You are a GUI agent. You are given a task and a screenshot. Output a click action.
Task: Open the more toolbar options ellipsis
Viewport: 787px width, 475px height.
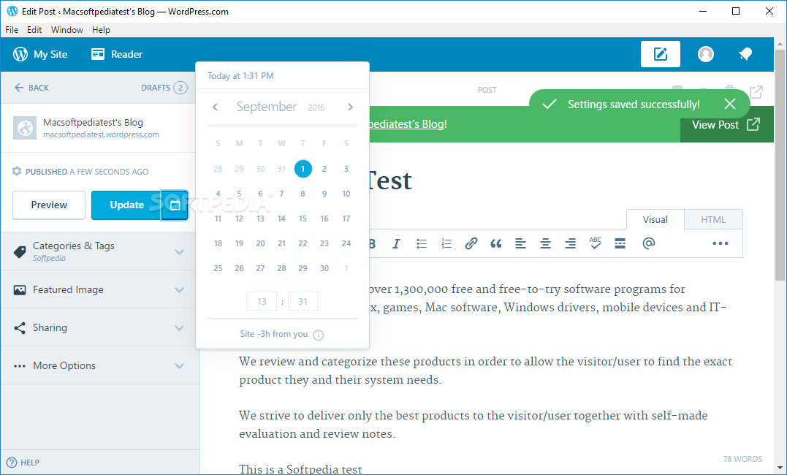[721, 243]
